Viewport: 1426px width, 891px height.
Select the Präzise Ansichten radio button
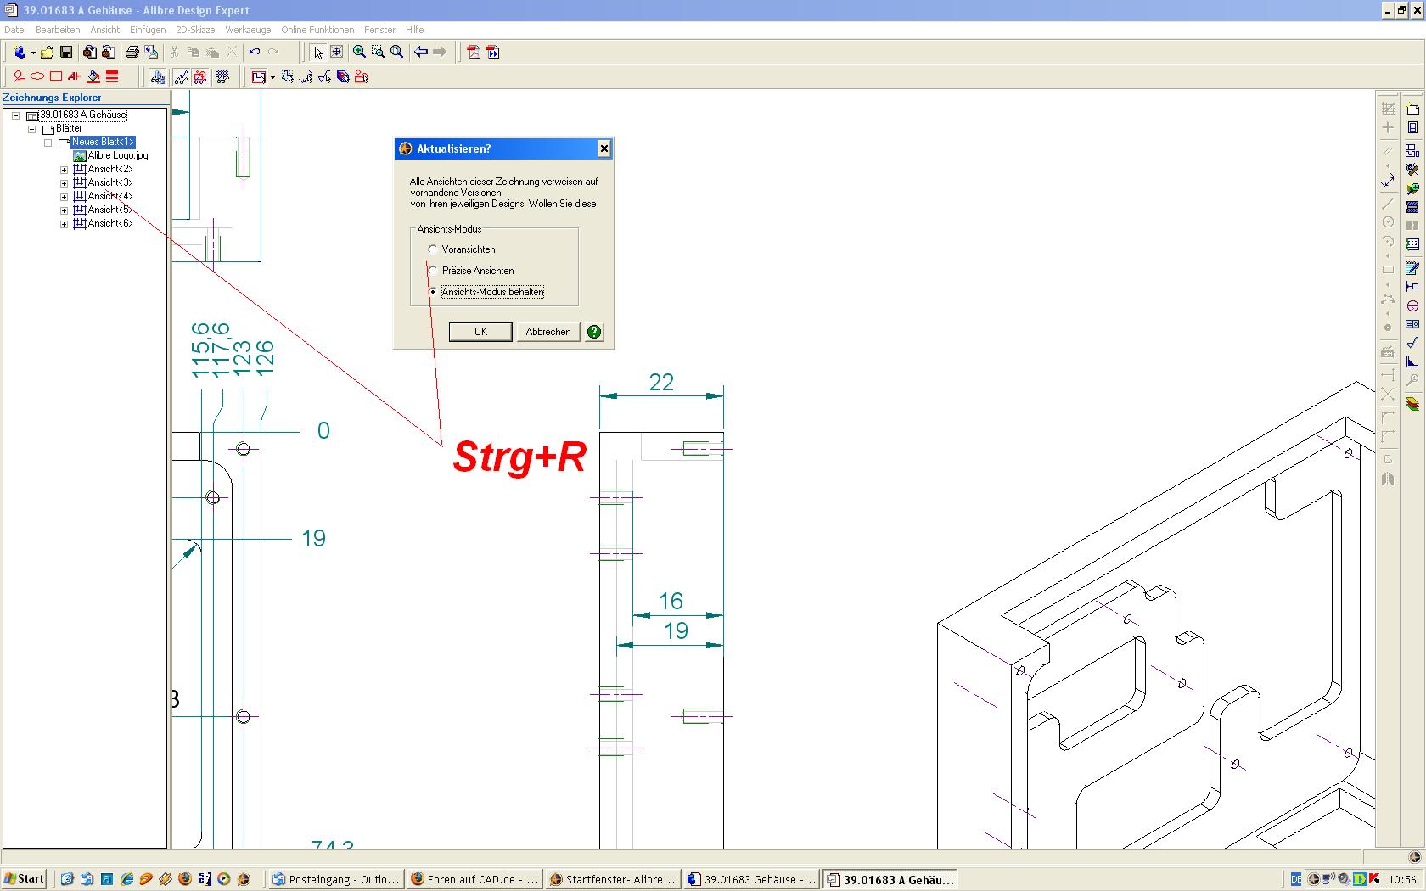(433, 271)
